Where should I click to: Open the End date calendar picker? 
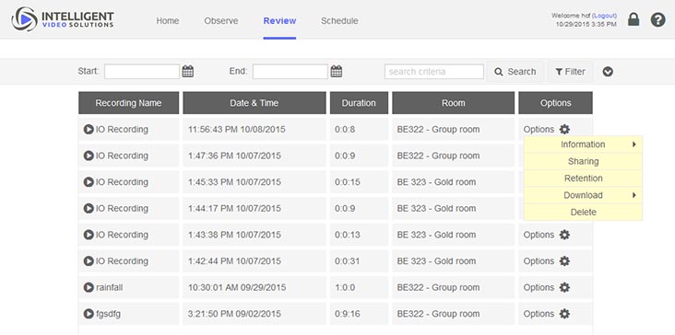(337, 71)
